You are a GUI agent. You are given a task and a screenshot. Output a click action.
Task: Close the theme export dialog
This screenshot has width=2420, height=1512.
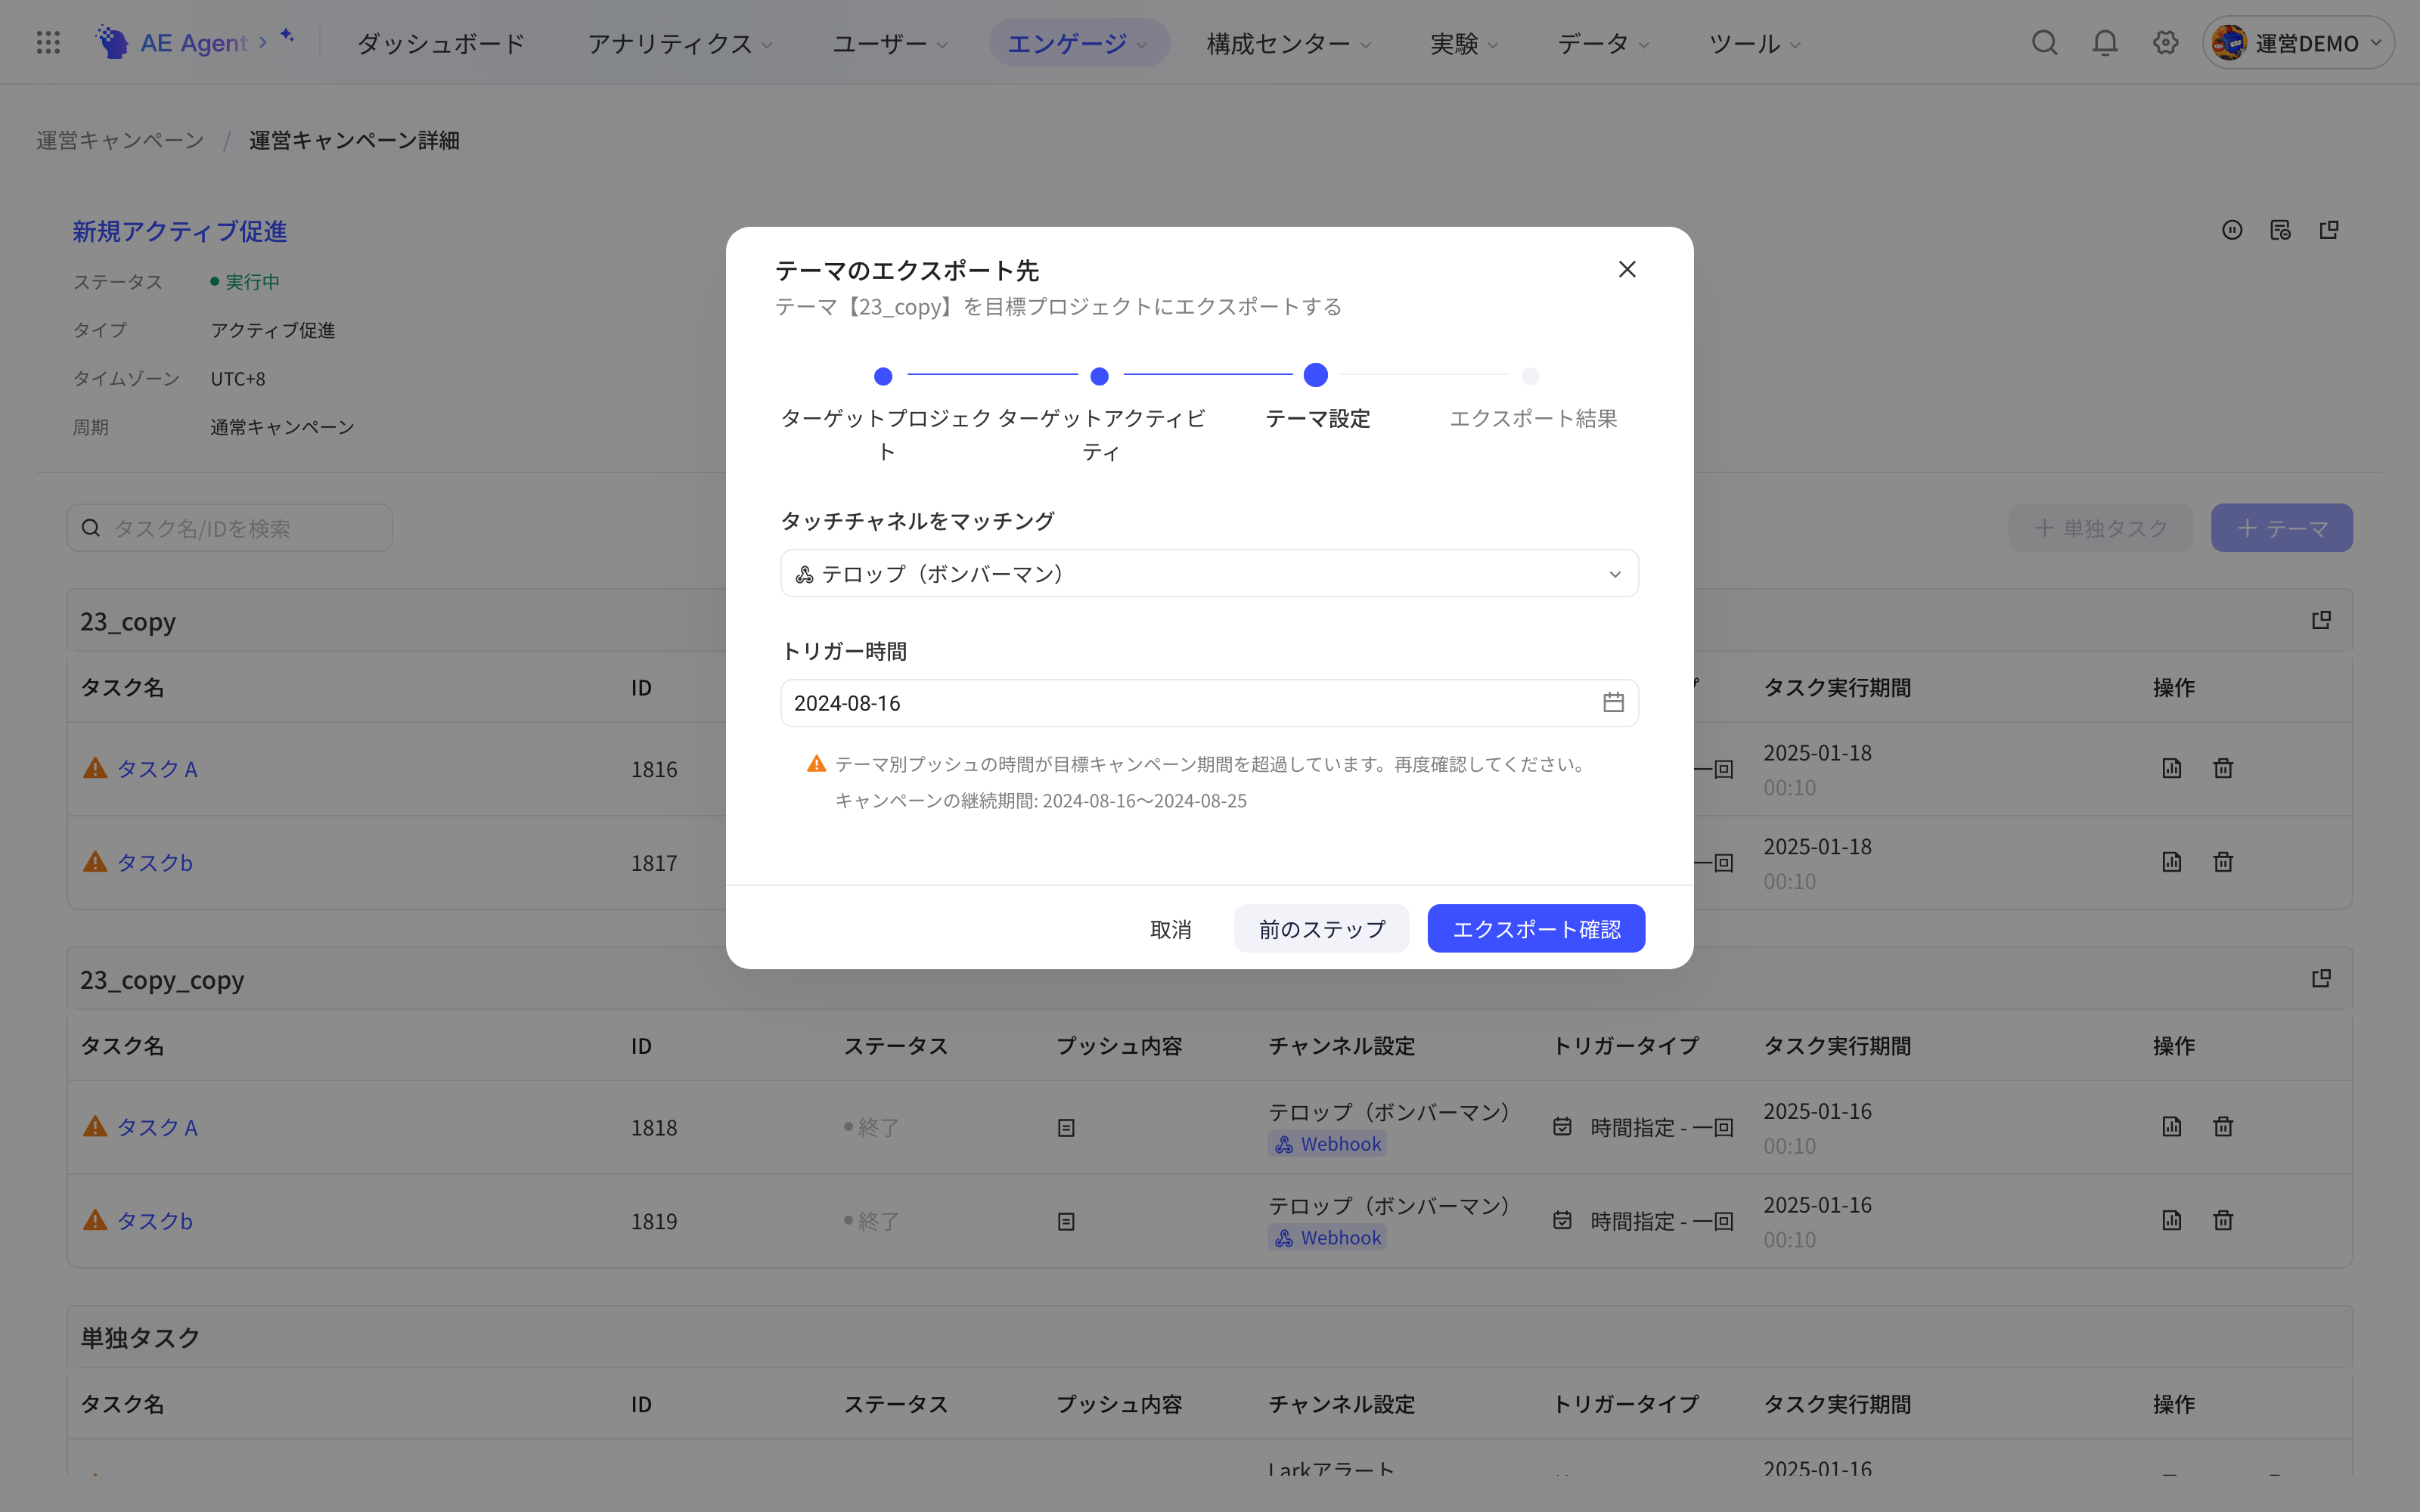pyautogui.click(x=1627, y=269)
